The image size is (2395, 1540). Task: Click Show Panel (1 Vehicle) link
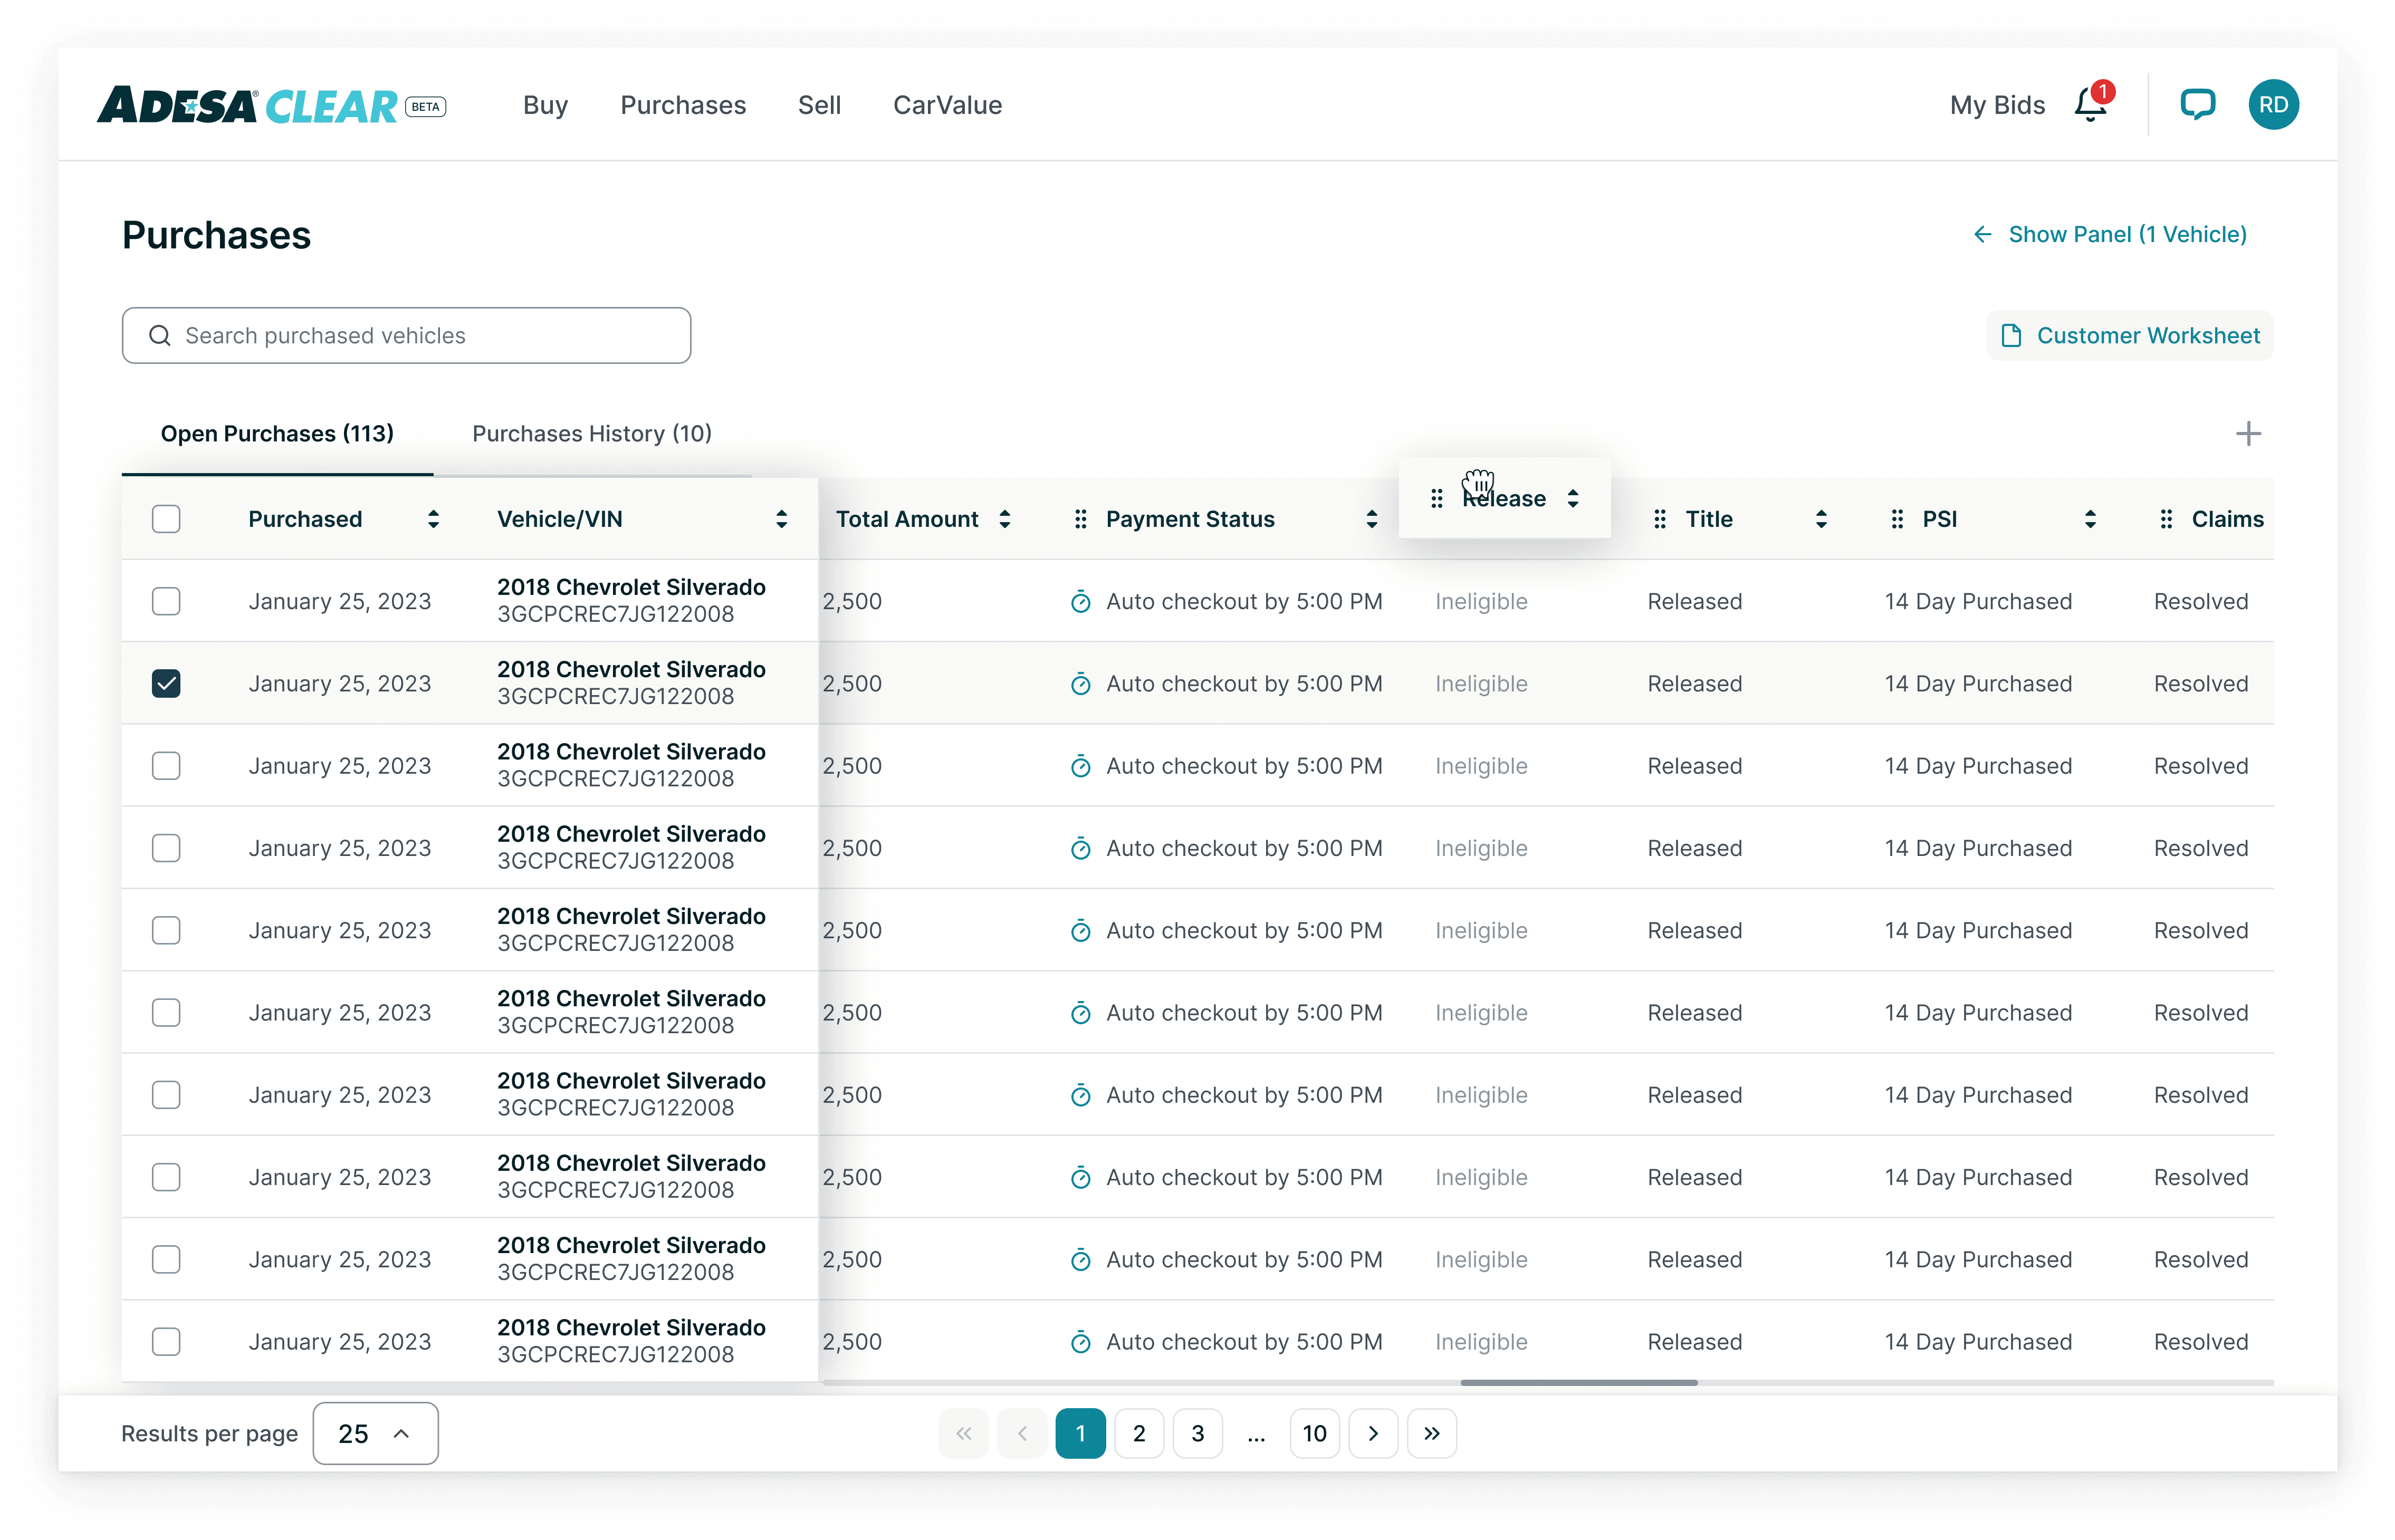tap(2110, 235)
